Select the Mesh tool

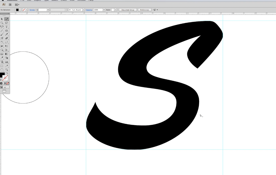pos(2,54)
